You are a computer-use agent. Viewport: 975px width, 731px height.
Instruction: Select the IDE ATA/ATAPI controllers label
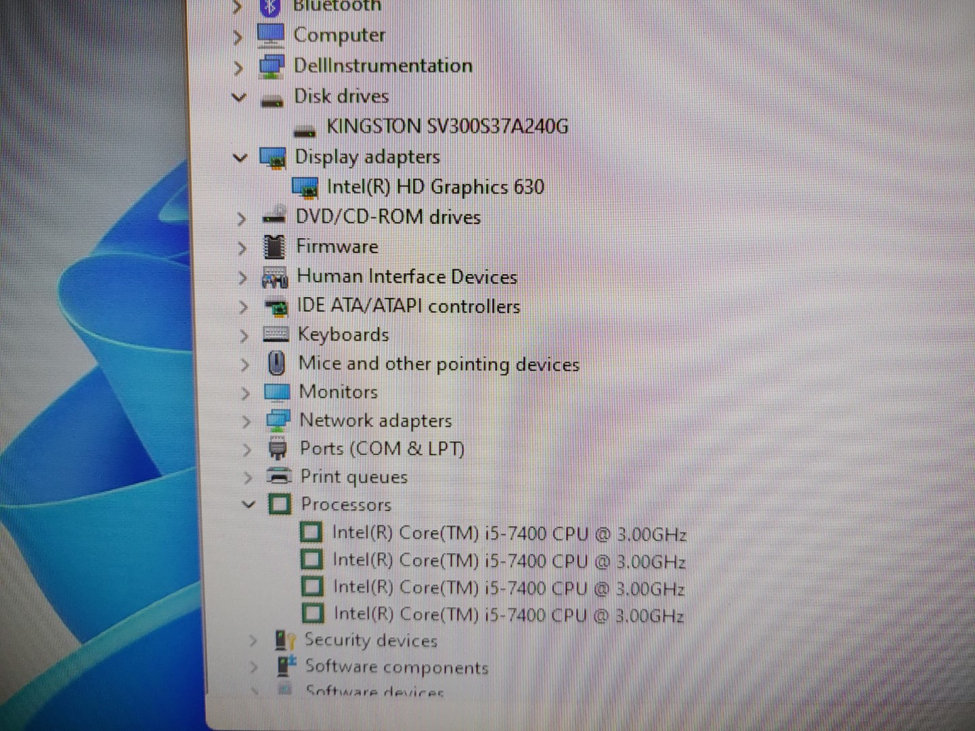409,306
